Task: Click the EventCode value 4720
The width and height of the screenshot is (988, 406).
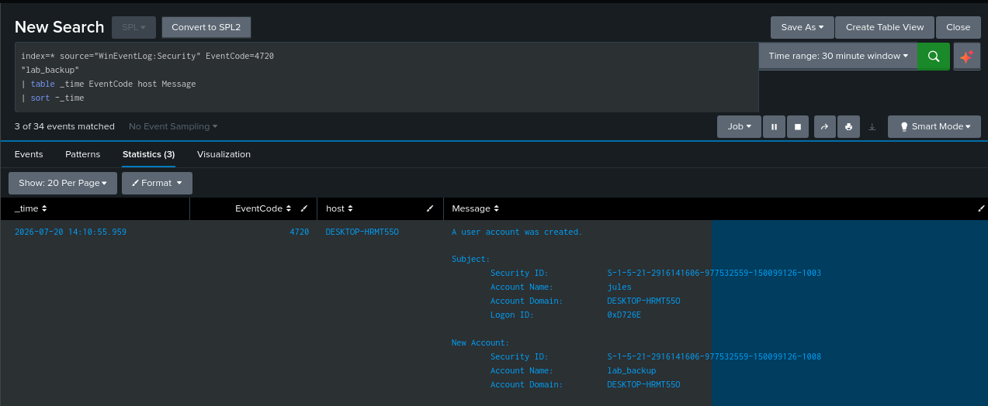Action: click(300, 232)
